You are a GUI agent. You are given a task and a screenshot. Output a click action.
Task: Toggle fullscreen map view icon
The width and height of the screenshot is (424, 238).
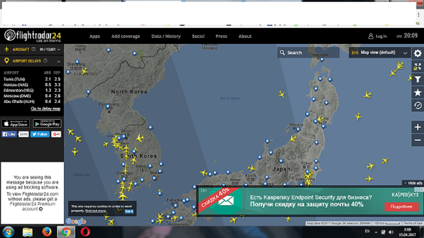(x=418, y=66)
